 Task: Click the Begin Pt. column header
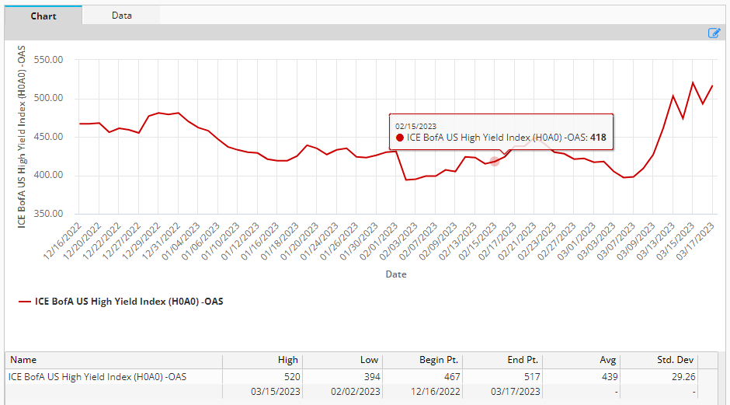pyautogui.click(x=422, y=360)
